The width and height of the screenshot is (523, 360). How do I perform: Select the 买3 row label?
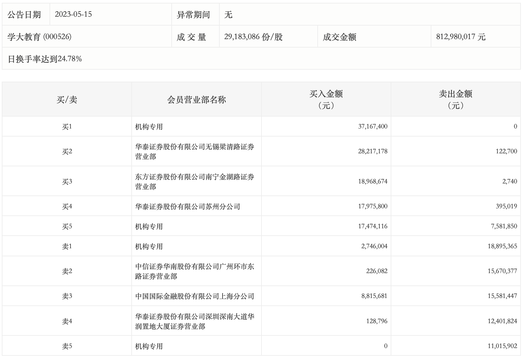(x=67, y=182)
